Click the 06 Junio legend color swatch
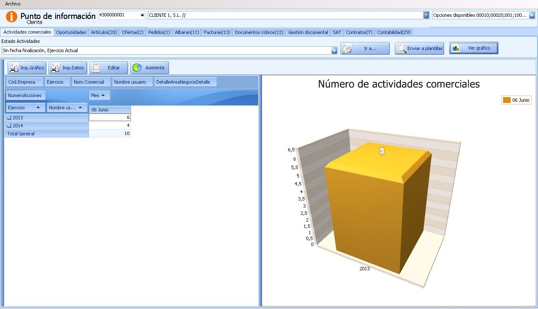The image size is (538, 309). [x=506, y=100]
